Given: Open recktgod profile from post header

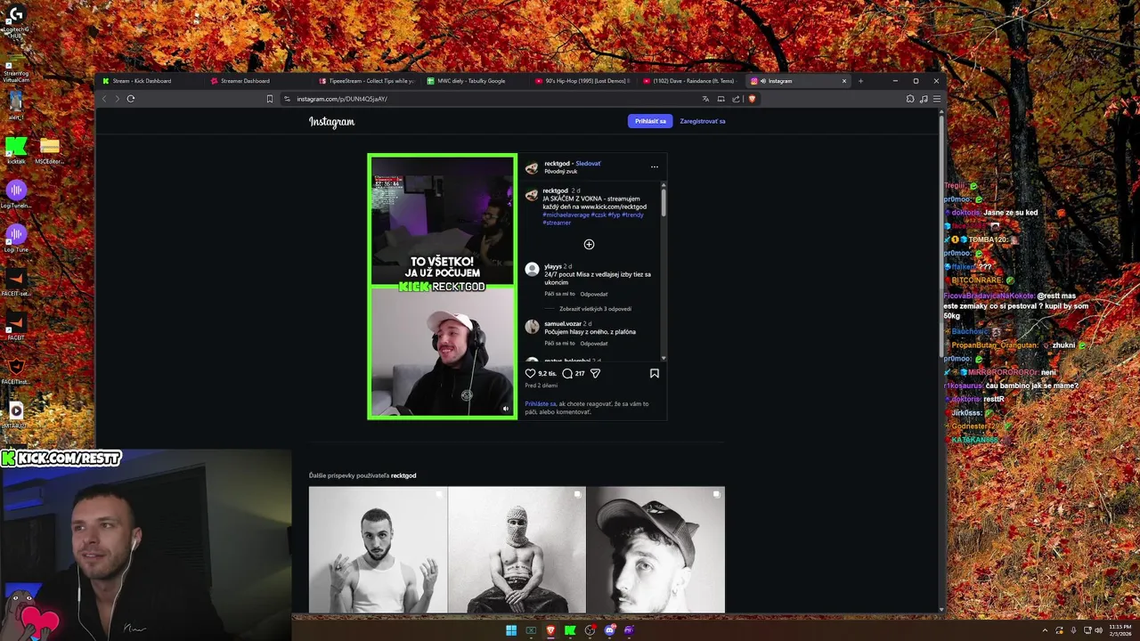Looking at the screenshot, I should (x=557, y=164).
